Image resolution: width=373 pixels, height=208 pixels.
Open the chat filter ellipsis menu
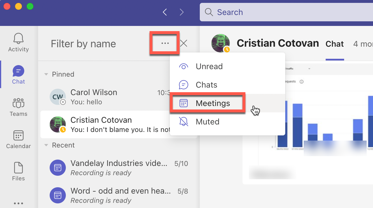click(x=165, y=43)
